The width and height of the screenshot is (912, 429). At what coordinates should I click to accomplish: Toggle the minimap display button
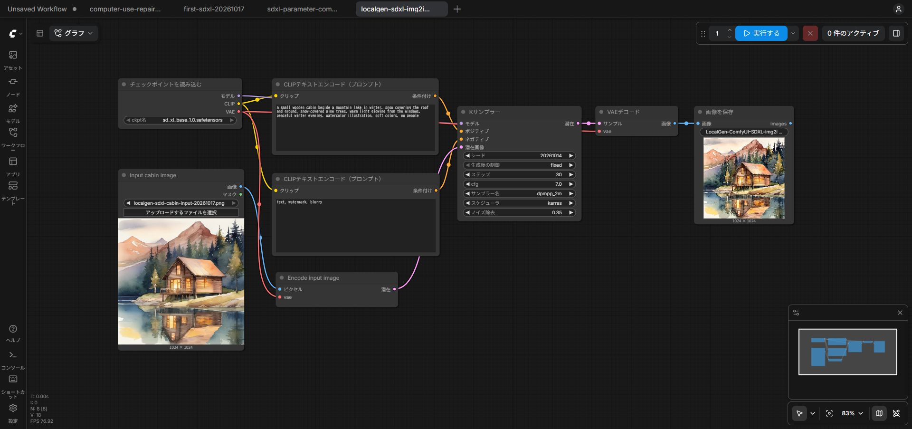click(x=879, y=413)
